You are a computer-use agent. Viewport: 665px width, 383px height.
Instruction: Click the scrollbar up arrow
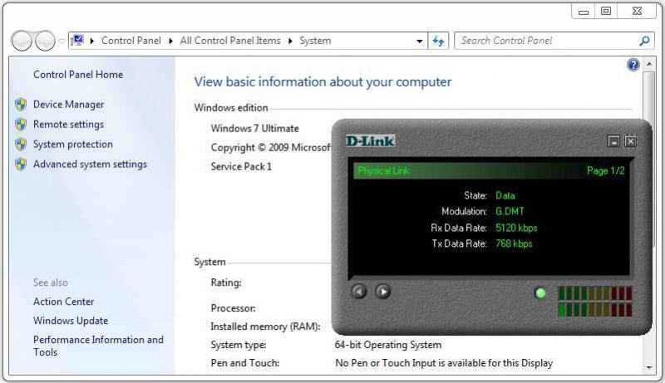649,65
